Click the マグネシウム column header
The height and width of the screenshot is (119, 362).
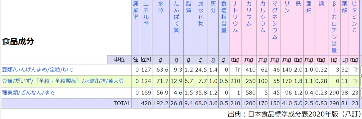275,20
